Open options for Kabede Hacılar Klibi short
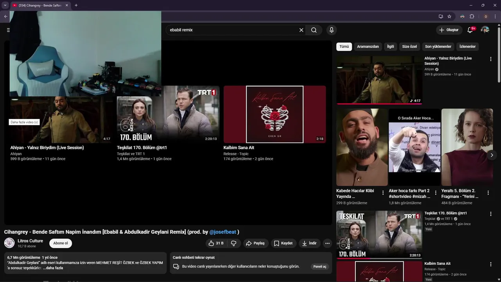Viewport: 501px width, 282px height. 383,193
